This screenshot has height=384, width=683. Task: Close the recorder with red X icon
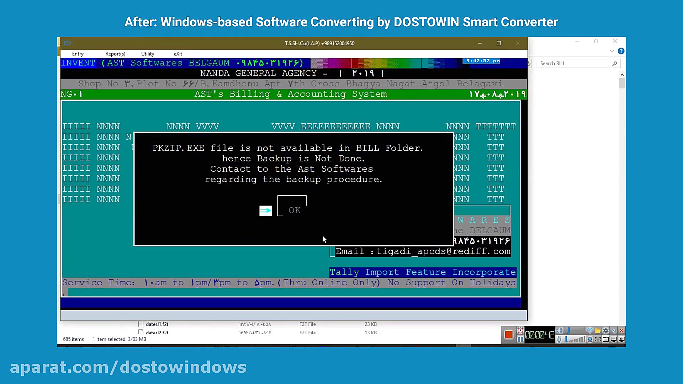(x=621, y=330)
